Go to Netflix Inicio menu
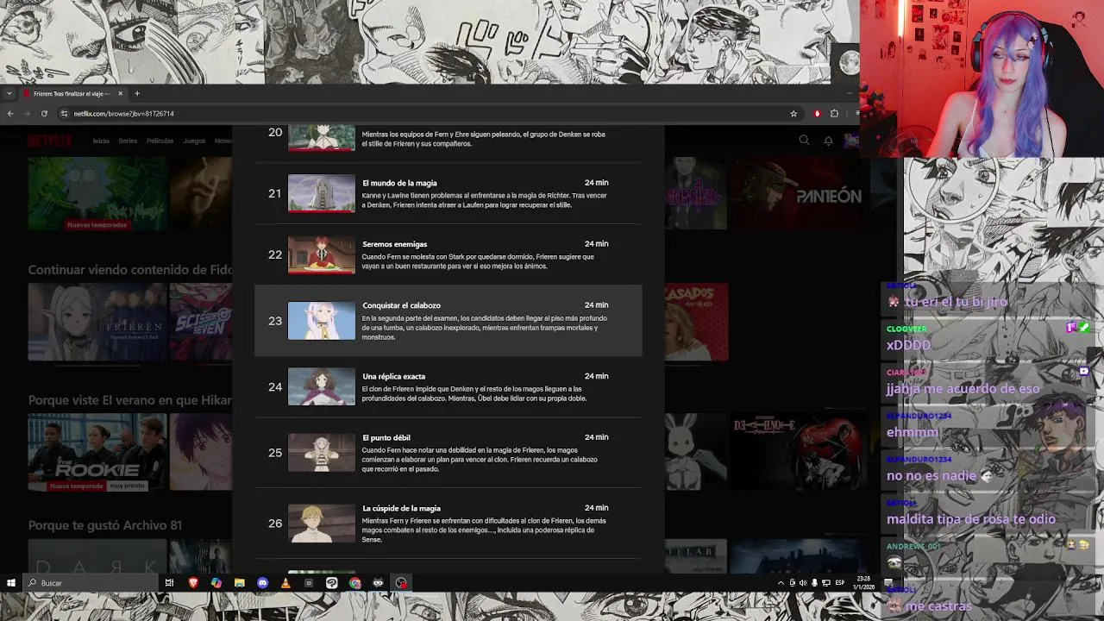Image resolution: width=1104 pixels, height=621 pixels. (x=101, y=141)
